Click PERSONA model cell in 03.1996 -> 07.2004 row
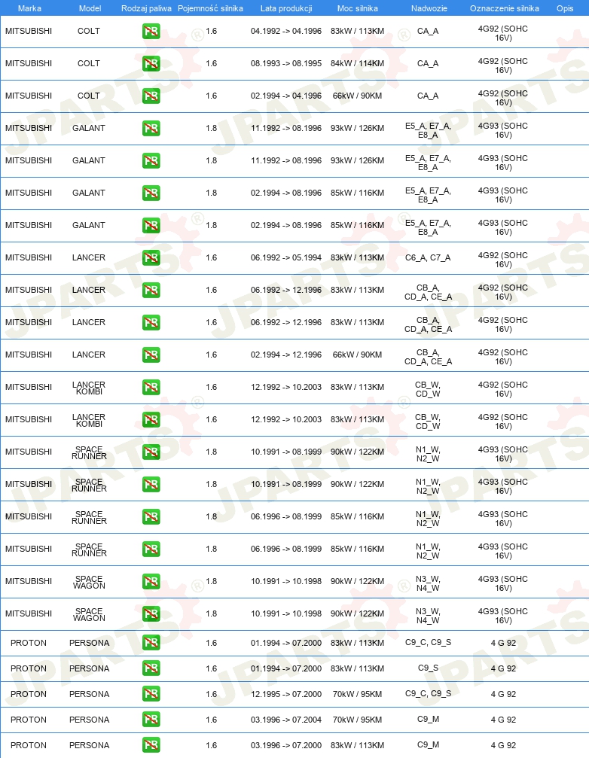Image resolution: width=589 pixels, height=758 pixels. (x=90, y=720)
